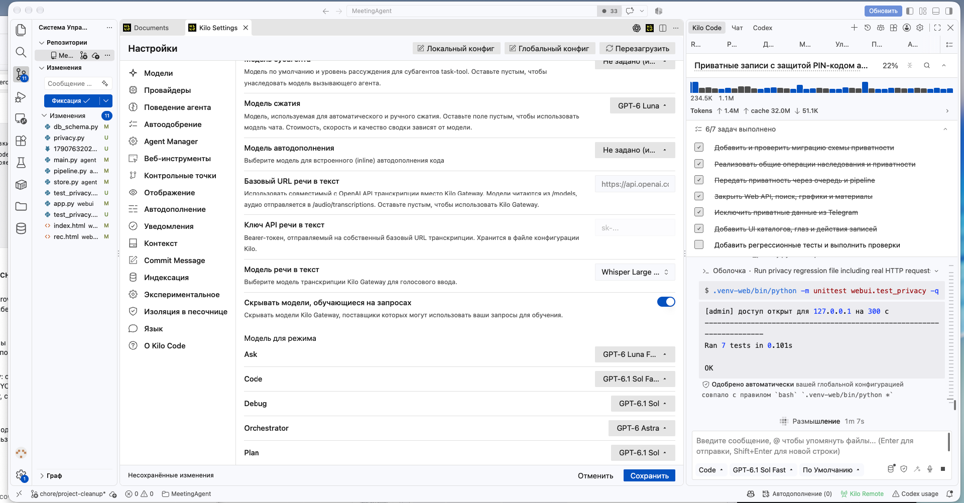This screenshot has height=503, width=964.
Task: Open the Remote Explorer view
Action: 21,118
